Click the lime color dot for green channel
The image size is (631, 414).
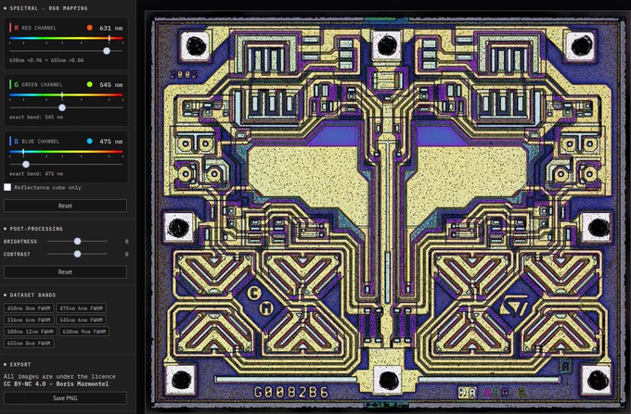pos(90,84)
